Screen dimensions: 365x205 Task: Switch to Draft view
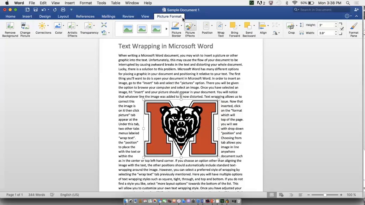click(301, 195)
